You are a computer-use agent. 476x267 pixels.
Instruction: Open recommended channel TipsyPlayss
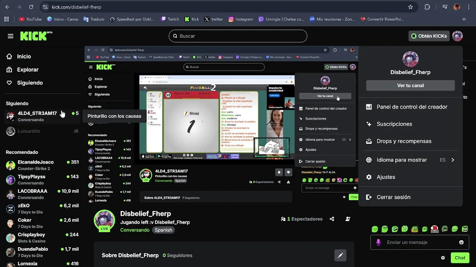coord(42,179)
